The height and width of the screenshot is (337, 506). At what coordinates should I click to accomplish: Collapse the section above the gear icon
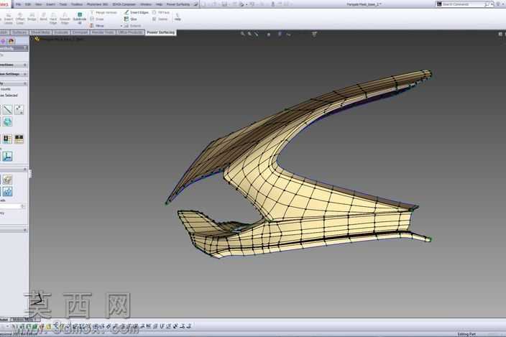[25, 170]
